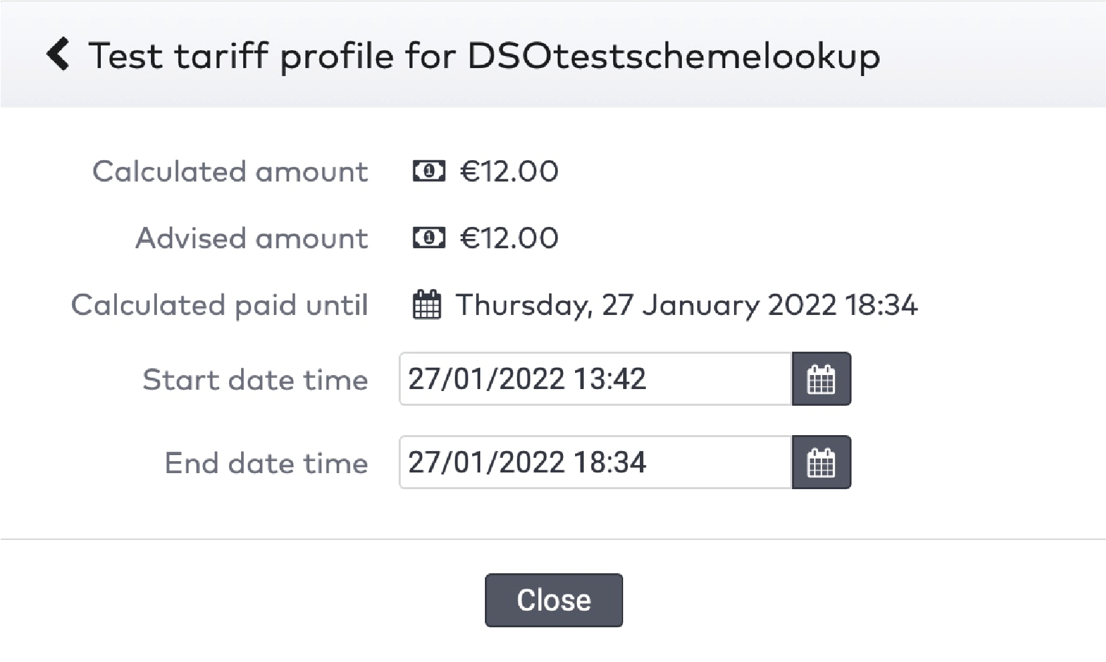Screen dimensions: 1106x662
Task: Open calendar picker for End date time
Action: click(821, 462)
